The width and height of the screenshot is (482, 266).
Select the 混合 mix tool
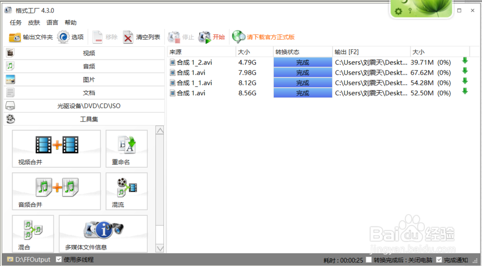pos(33,233)
